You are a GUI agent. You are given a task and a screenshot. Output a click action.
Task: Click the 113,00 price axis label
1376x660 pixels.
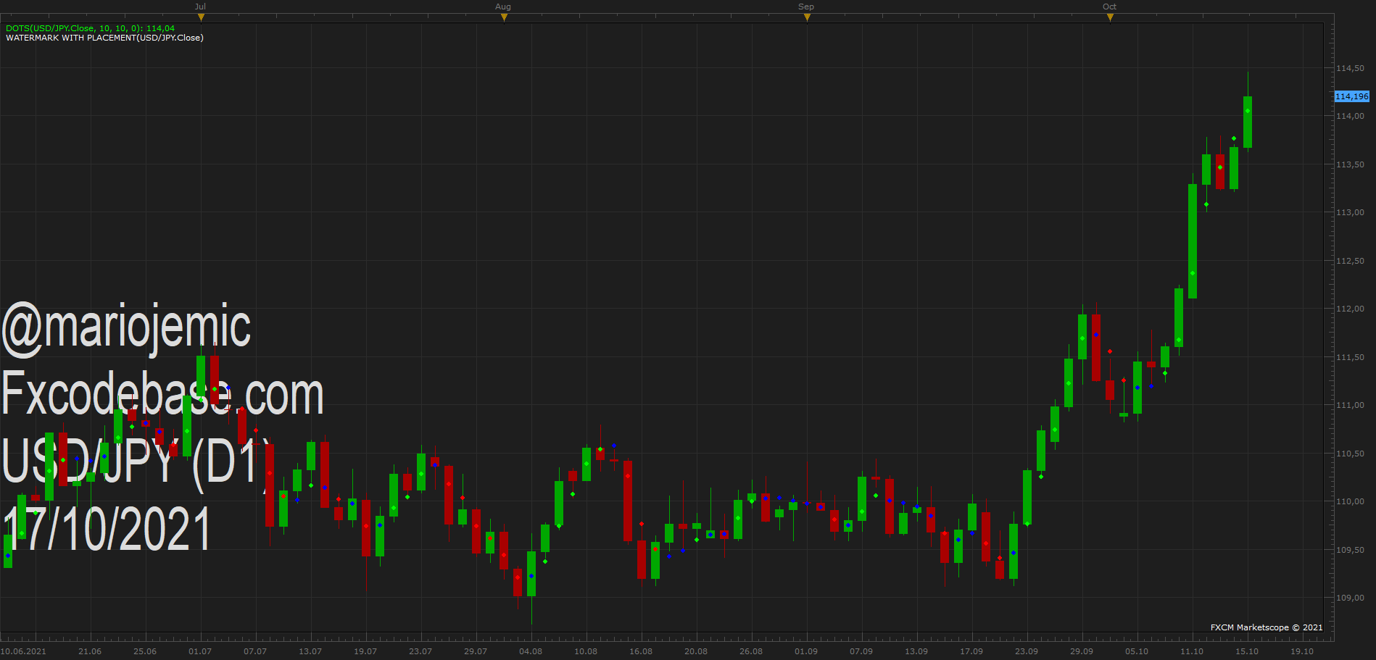tap(1350, 212)
